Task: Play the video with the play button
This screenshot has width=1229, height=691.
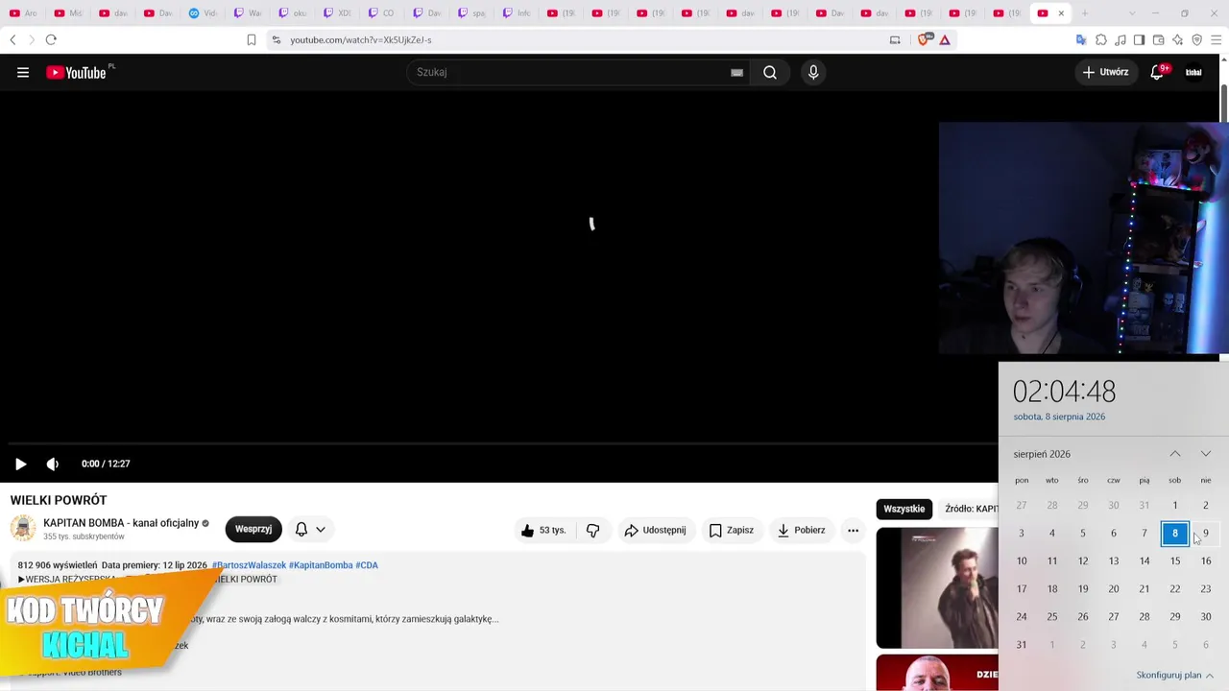Action: [20, 464]
